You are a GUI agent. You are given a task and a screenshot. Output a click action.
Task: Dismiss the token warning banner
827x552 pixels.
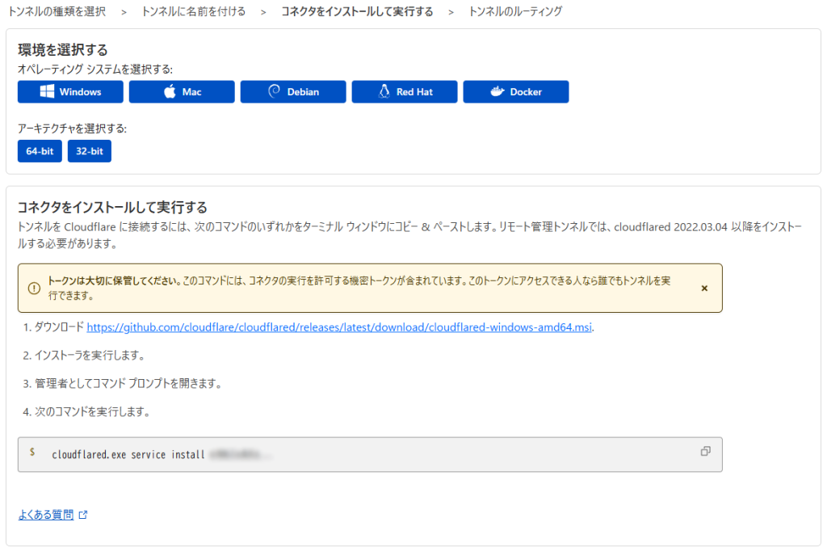coord(704,288)
